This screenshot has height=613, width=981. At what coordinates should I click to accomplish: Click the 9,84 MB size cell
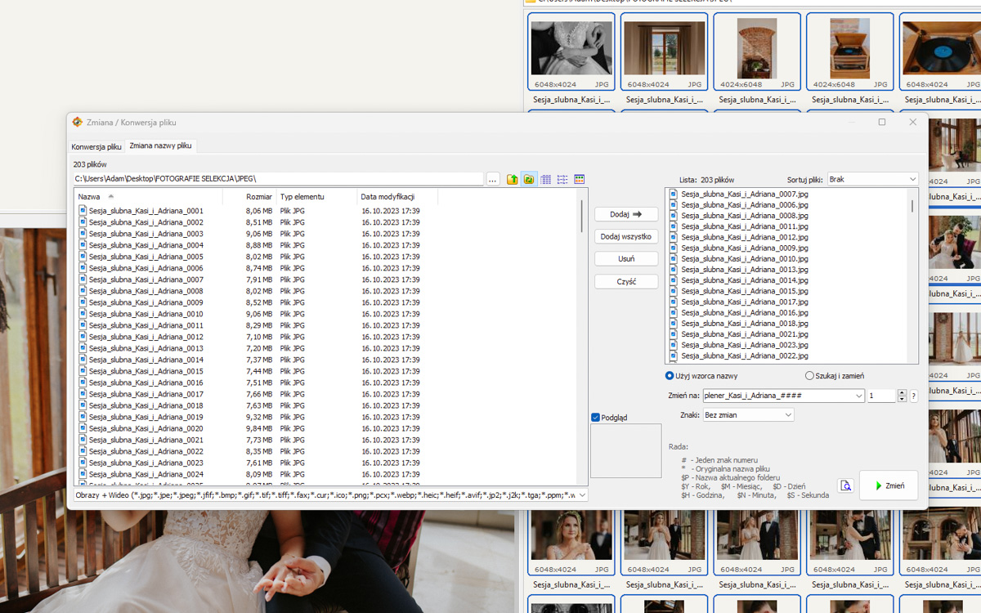coord(259,428)
